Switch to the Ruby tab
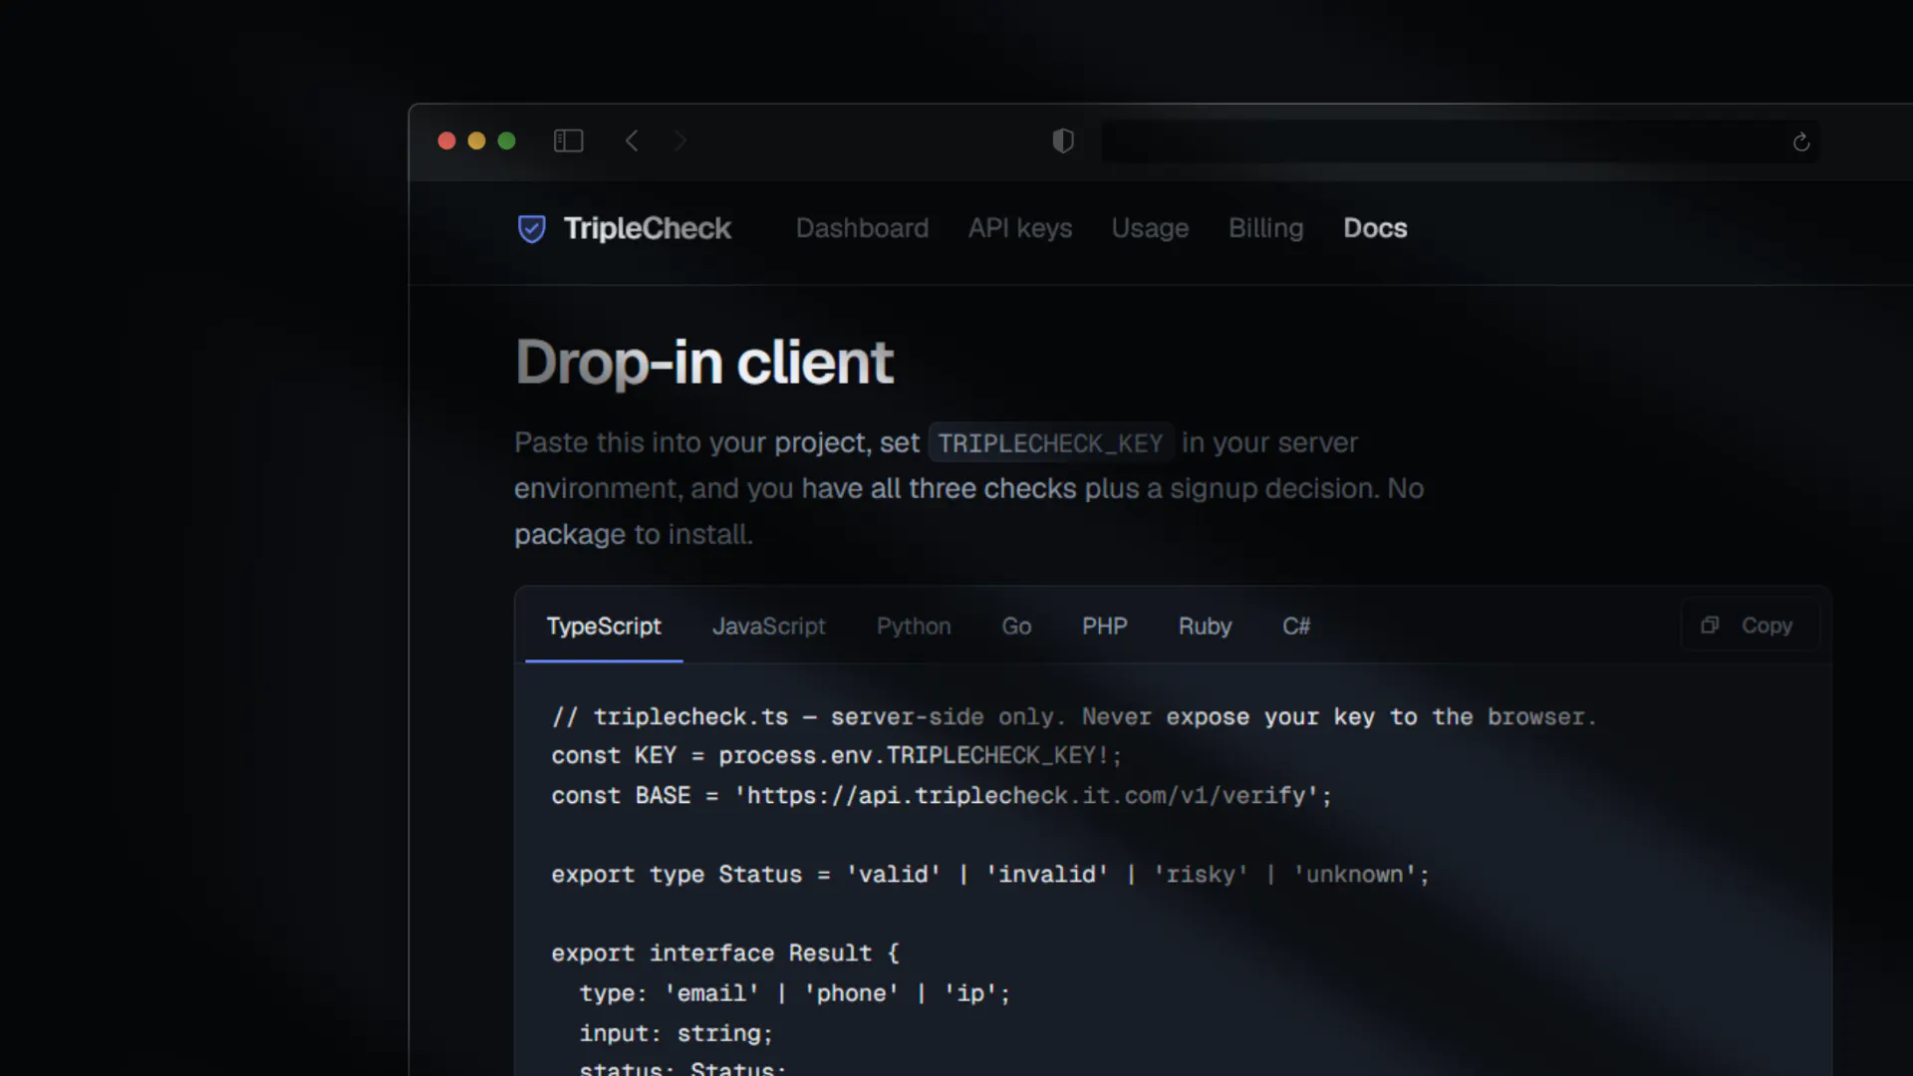This screenshot has width=1913, height=1076. pos(1205,626)
